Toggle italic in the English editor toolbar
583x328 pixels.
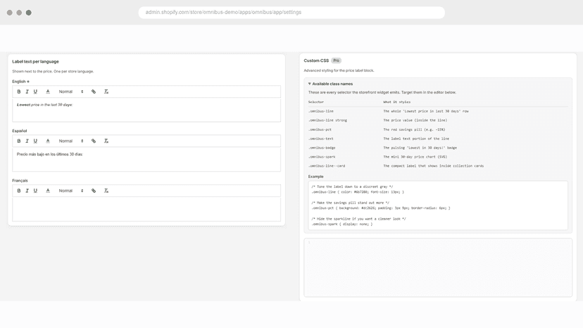coord(27,92)
